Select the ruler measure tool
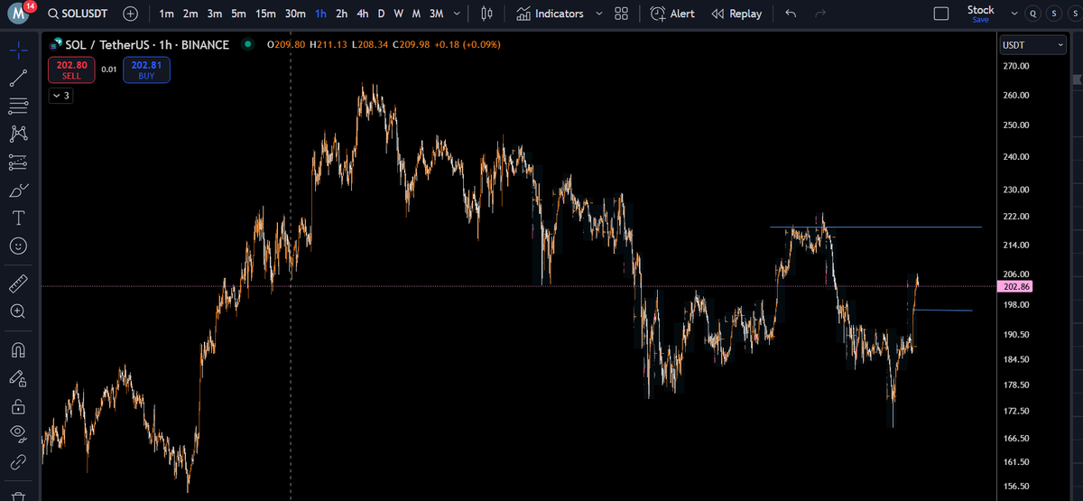This screenshot has height=501, width=1083. [x=18, y=284]
